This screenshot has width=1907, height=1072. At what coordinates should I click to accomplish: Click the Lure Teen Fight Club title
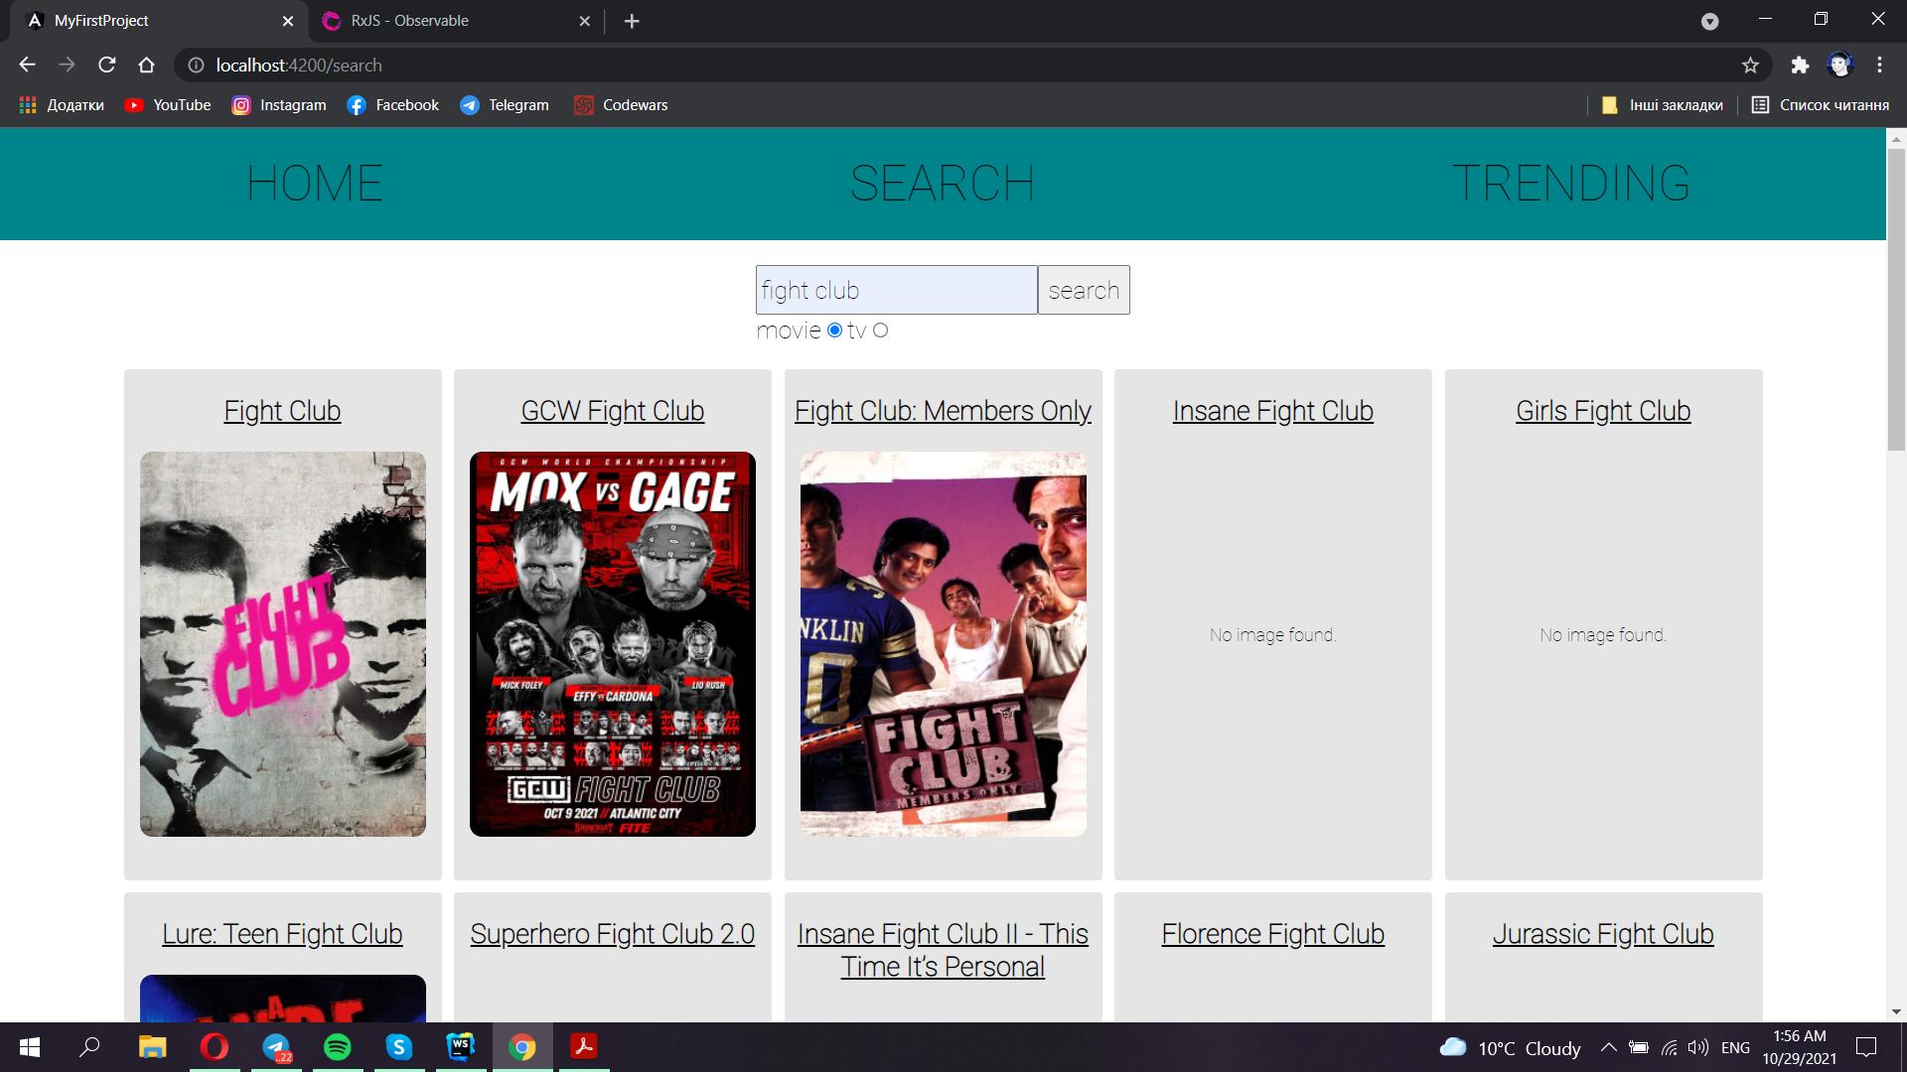click(280, 933)
